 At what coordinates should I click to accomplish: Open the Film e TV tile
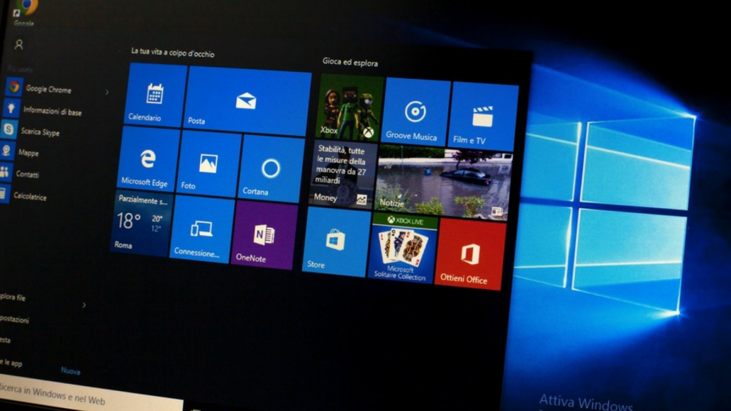pyautogui.click(x=483, y=117)
